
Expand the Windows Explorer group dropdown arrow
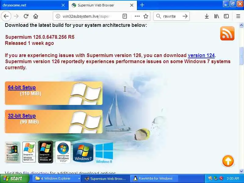click(79, 179)
